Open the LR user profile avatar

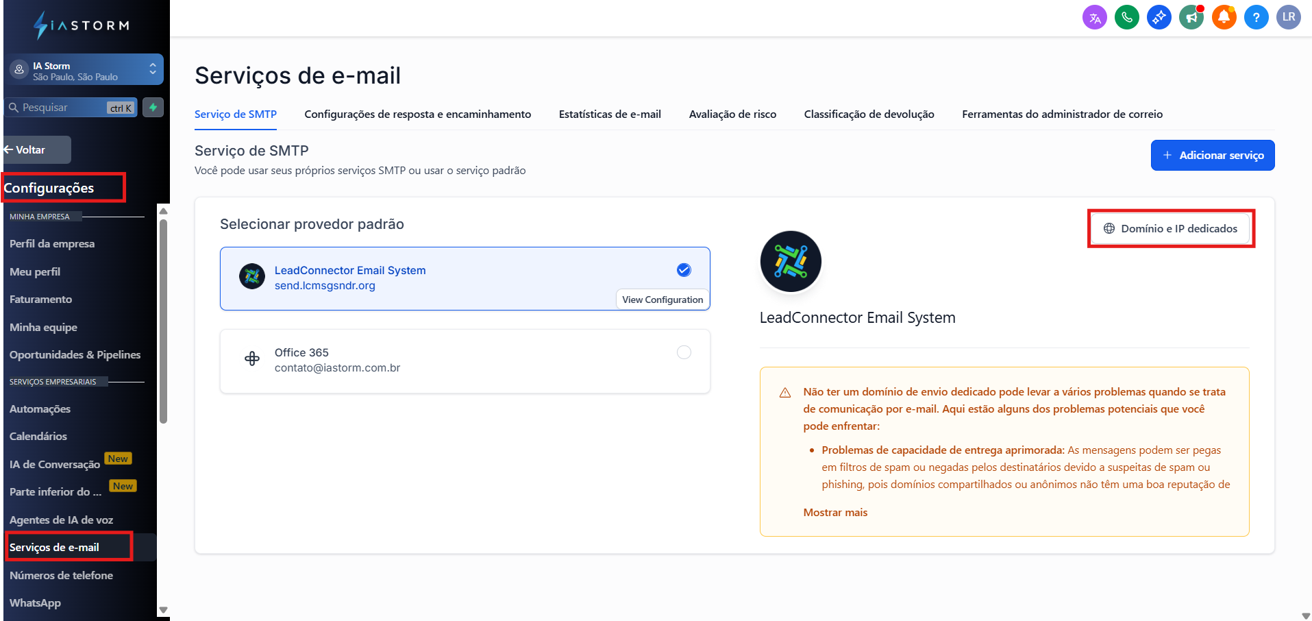pos(1288,18)
